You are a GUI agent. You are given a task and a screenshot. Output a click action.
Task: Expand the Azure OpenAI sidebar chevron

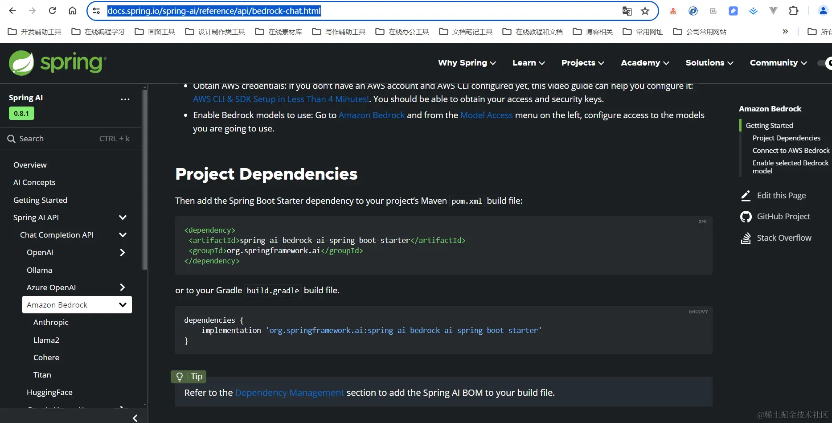(123, 287)
